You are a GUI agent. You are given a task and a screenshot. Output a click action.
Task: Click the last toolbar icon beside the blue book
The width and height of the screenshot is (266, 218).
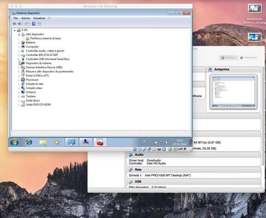click(39, 24)
